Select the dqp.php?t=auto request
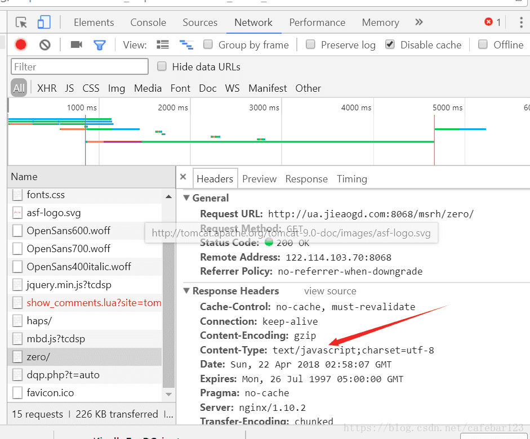530x439 pixels. [84, 375]
